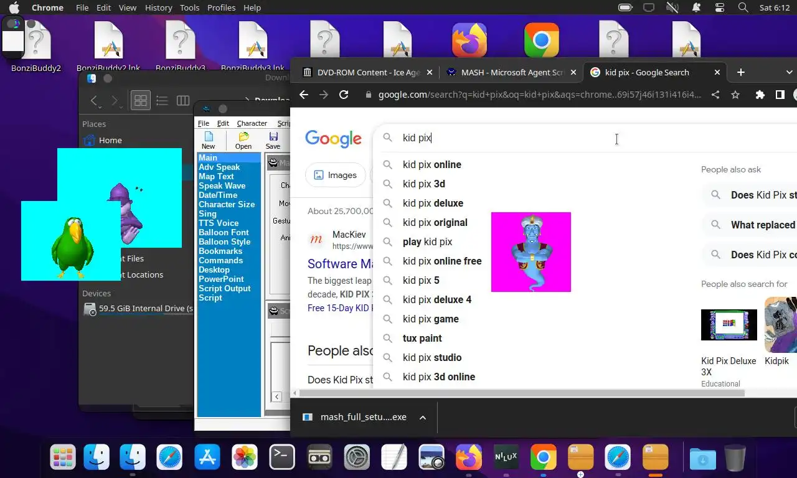Click the muted volume menu bar icon
Viewport: 797px width, 478px height.
(x=672, y=7)
